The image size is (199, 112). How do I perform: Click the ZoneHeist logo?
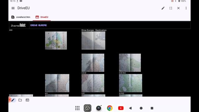(x=18, y=25)
